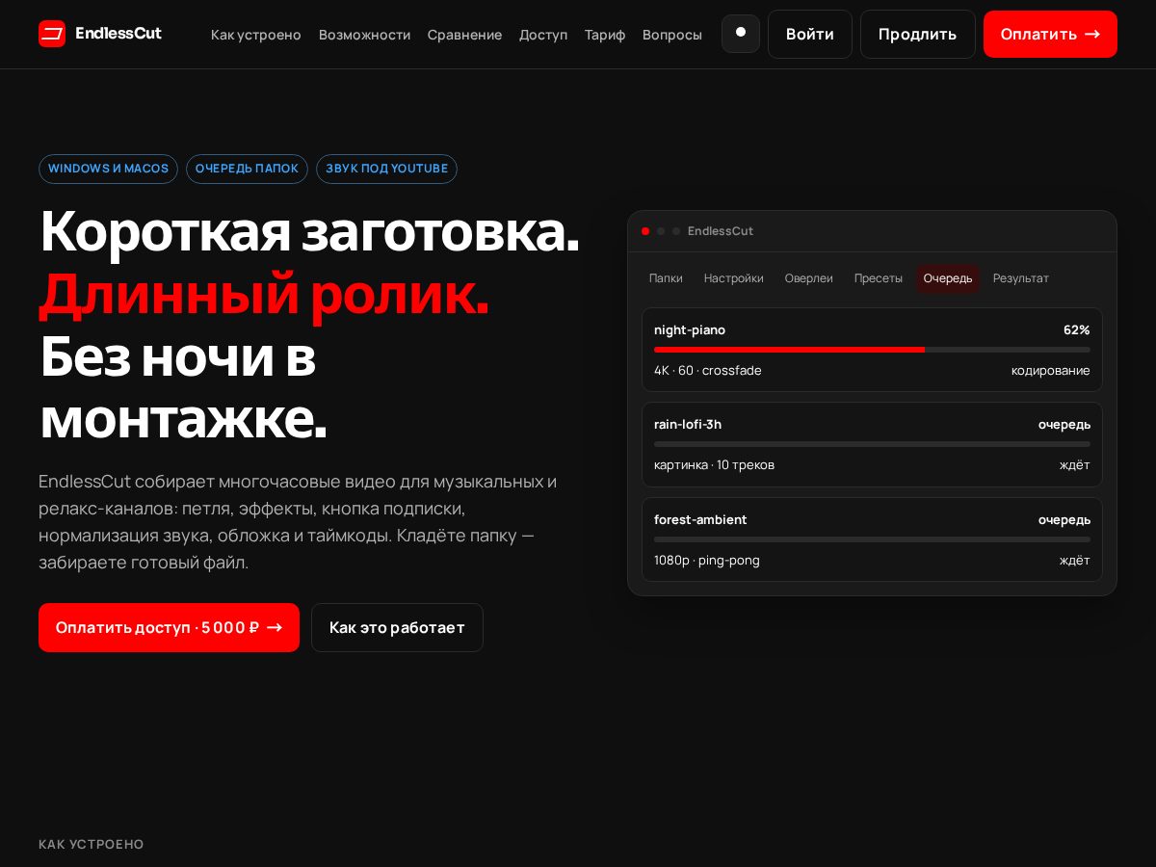Click the red 'Длинный ролик.' headline
Viewport: 1156px width, 867px height.
[x=264, y=293]
